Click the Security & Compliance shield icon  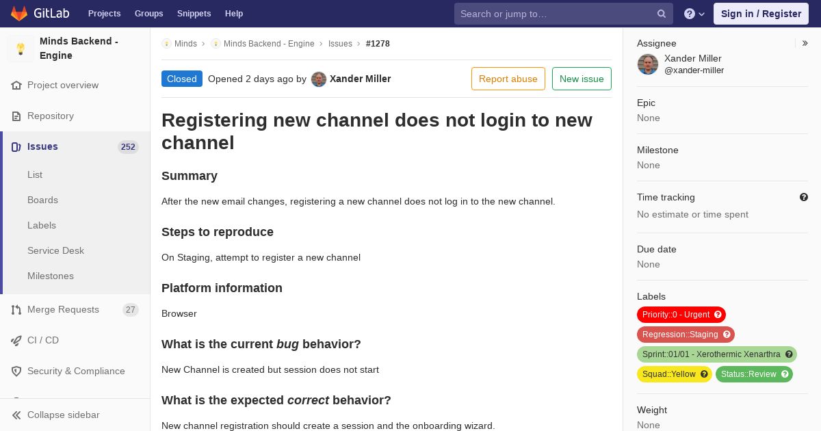coord(16,371)
